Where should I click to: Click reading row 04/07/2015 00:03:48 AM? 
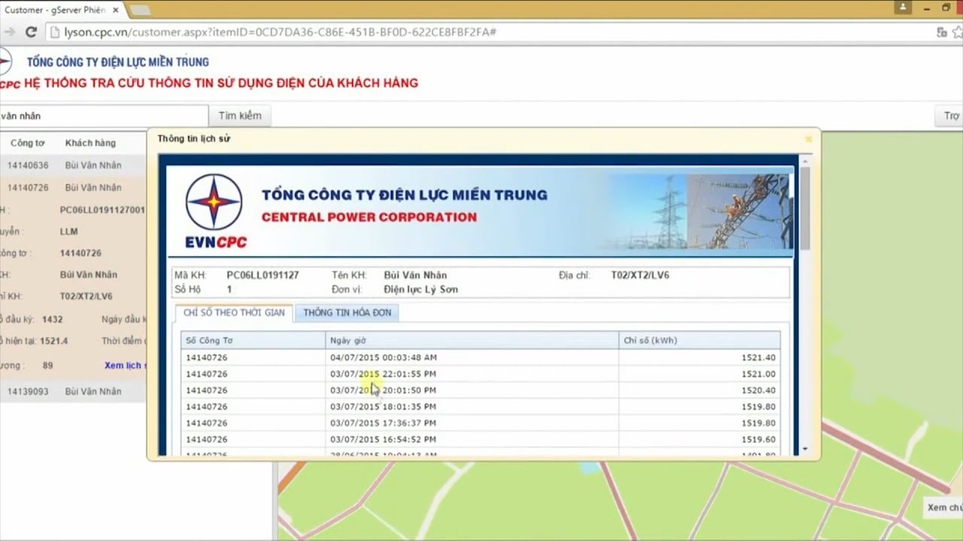click(480, 358)
